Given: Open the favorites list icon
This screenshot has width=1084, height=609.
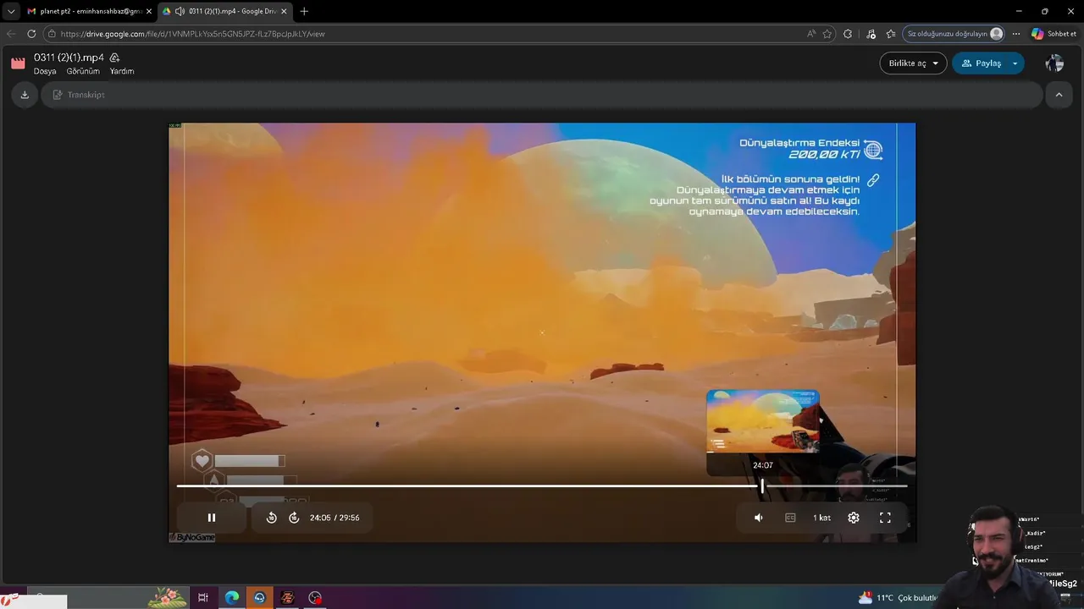Looking at the screenshot, I should coord(891,34).
